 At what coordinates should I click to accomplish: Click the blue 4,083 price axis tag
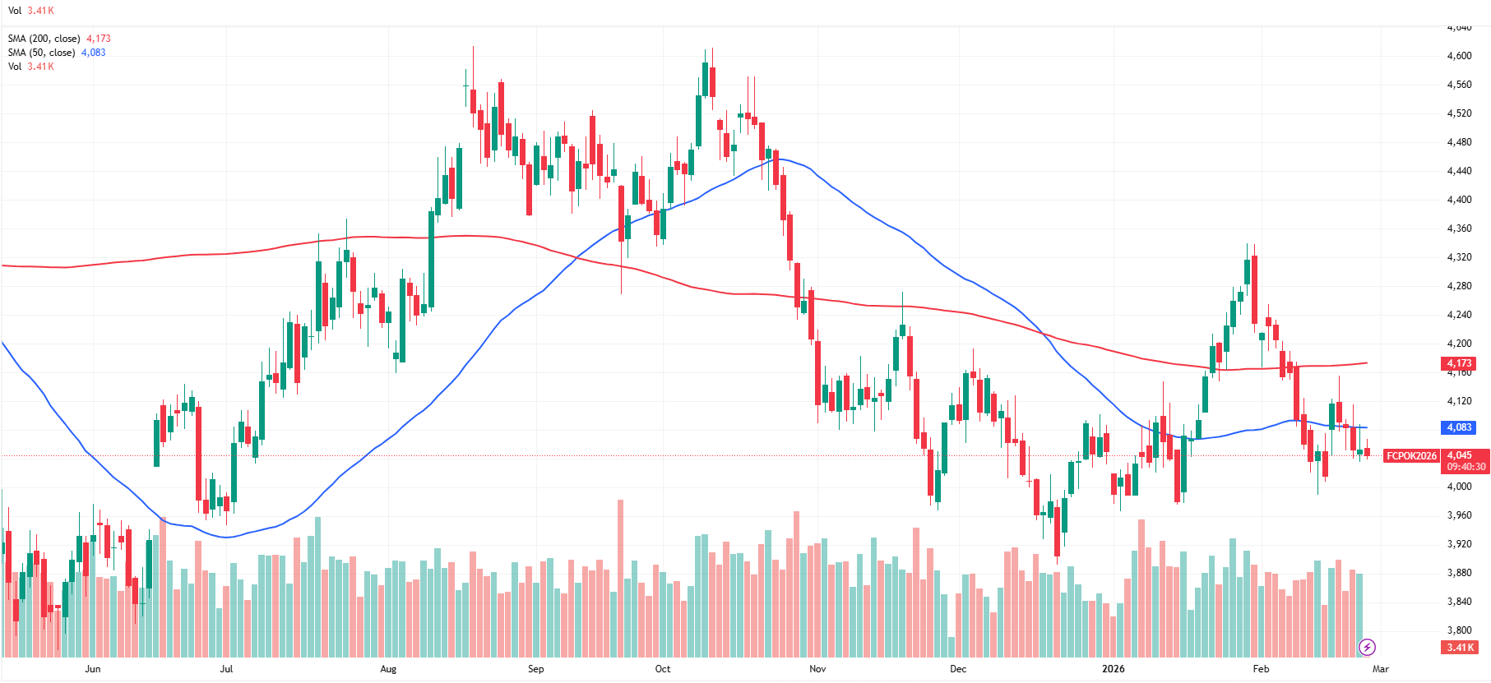pyautogui.click(x=1460, y=427)
